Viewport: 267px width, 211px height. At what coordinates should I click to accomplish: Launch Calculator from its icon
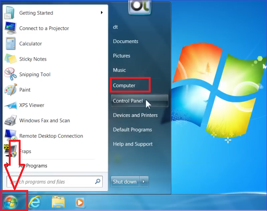coord(11,43)
